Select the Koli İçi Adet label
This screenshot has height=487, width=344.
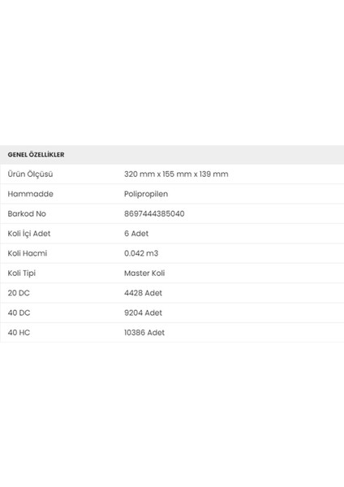[29, 234]
